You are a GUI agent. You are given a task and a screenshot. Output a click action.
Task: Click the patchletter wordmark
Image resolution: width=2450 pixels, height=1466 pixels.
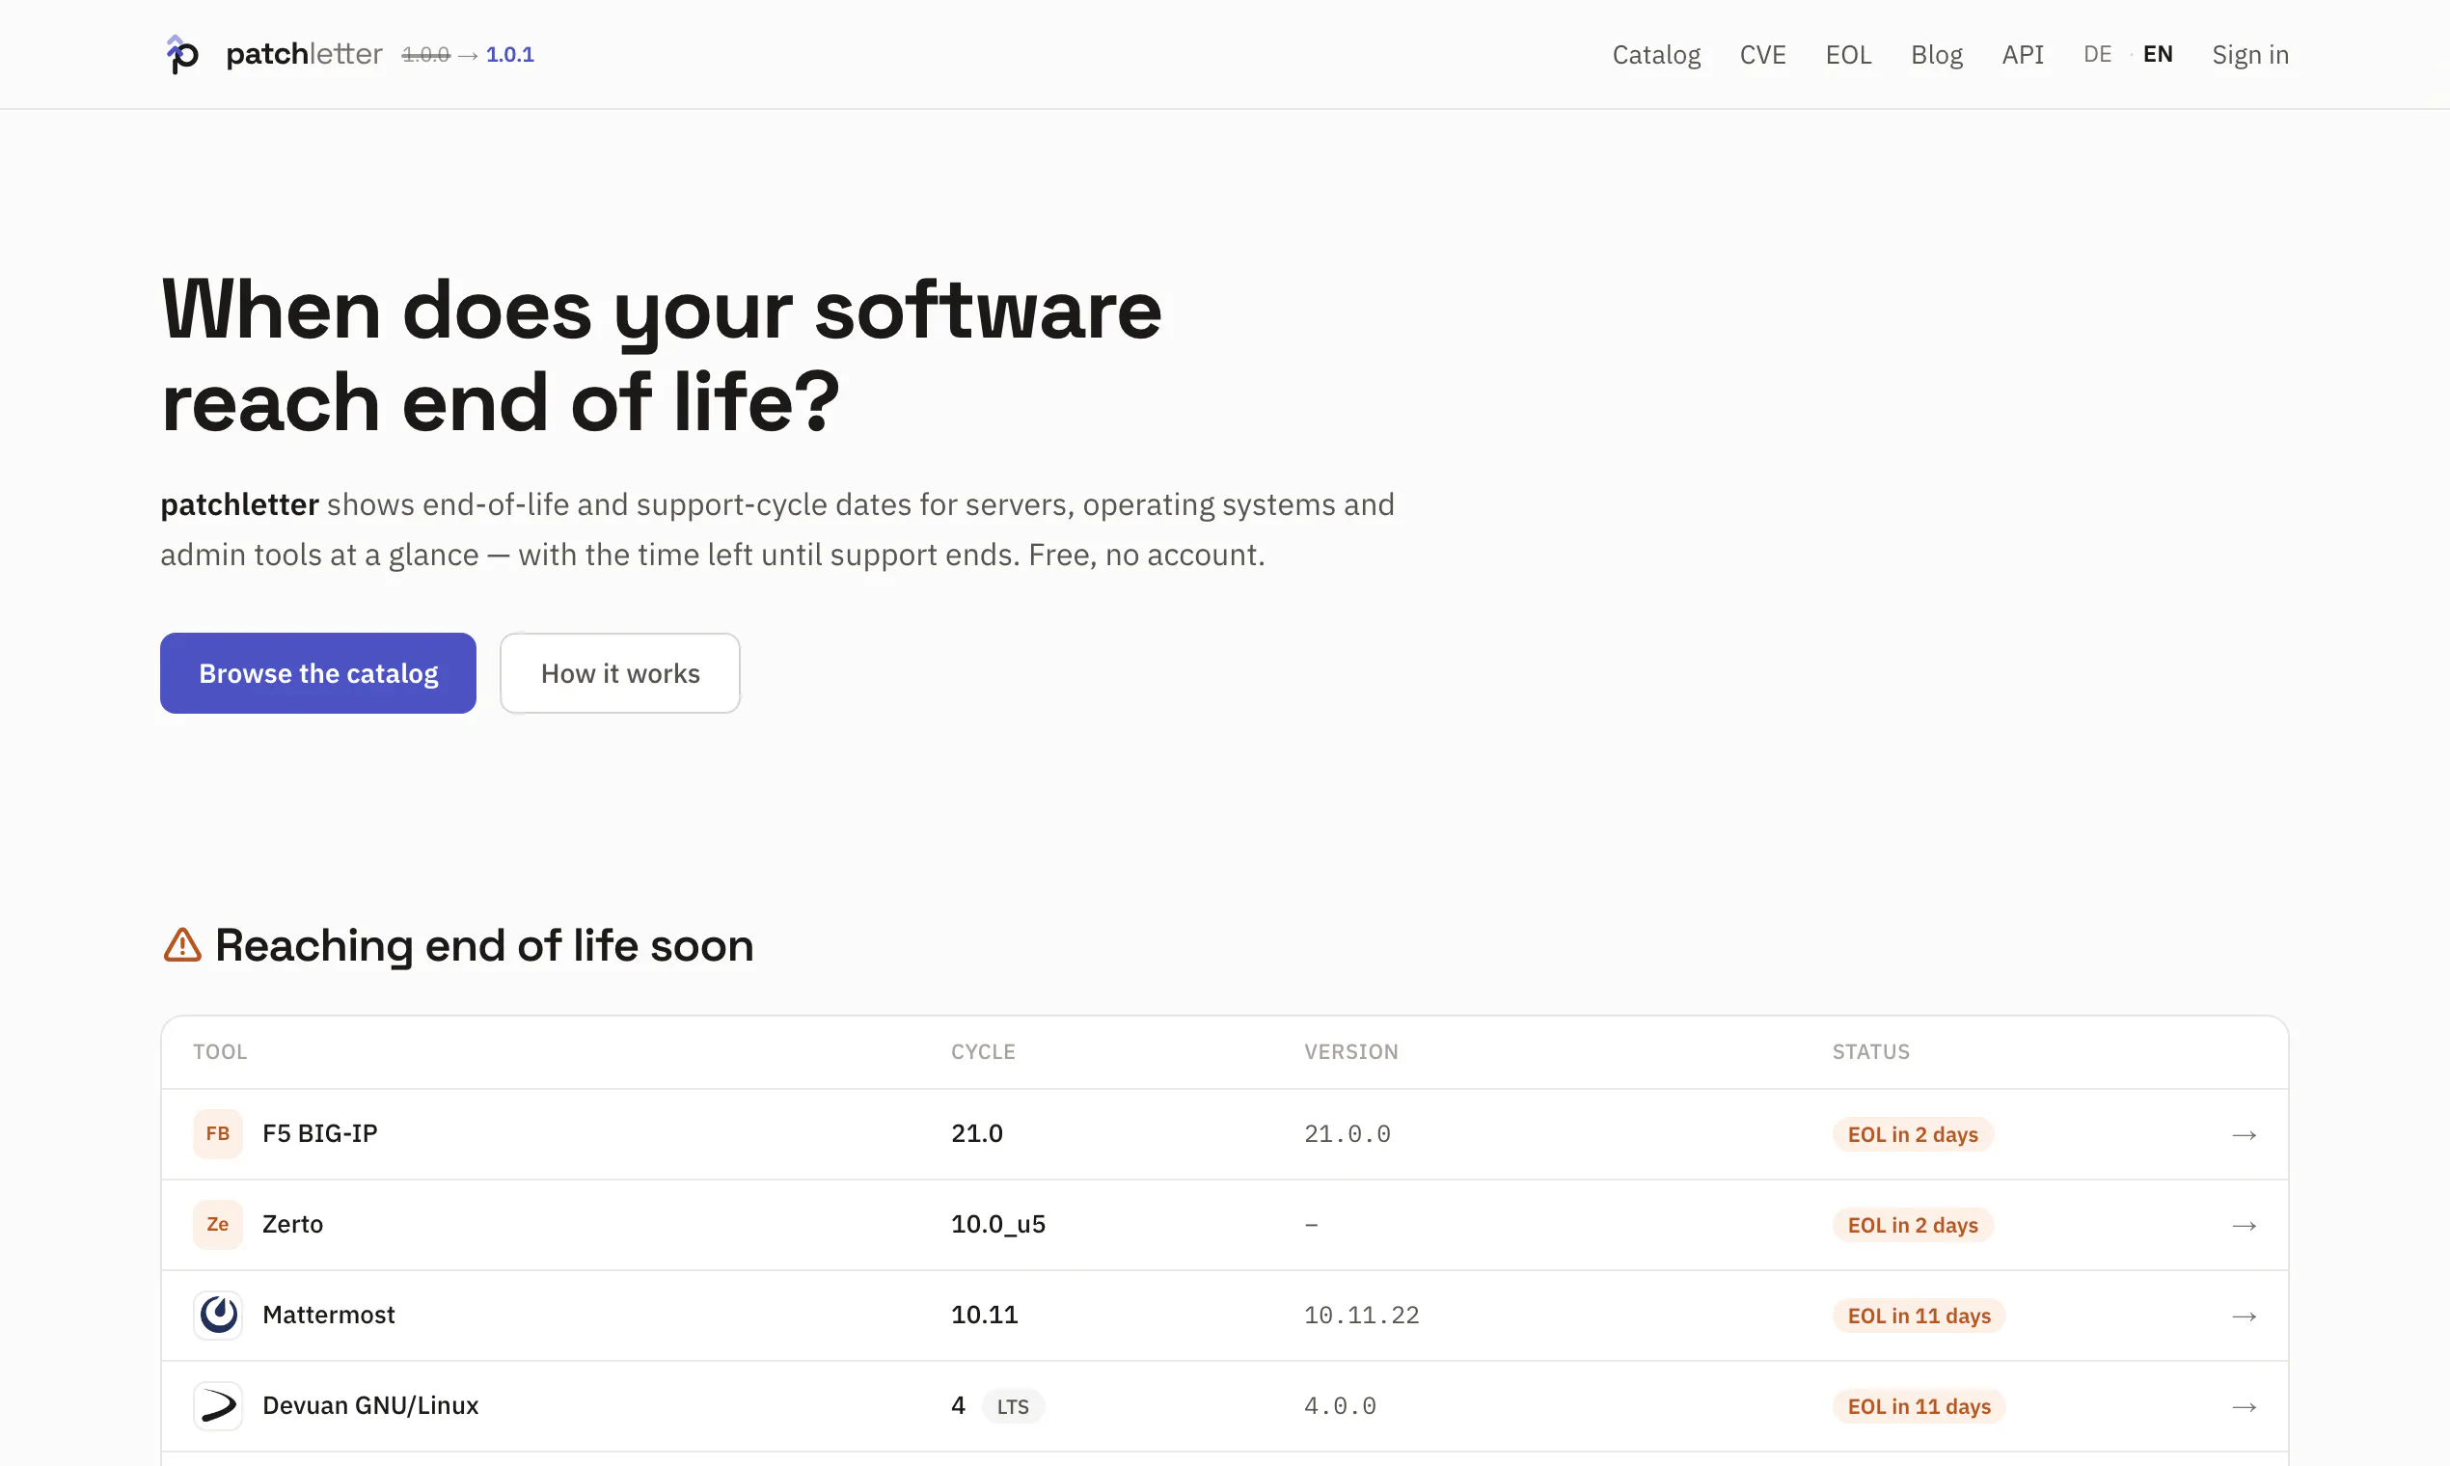(303, 54)
